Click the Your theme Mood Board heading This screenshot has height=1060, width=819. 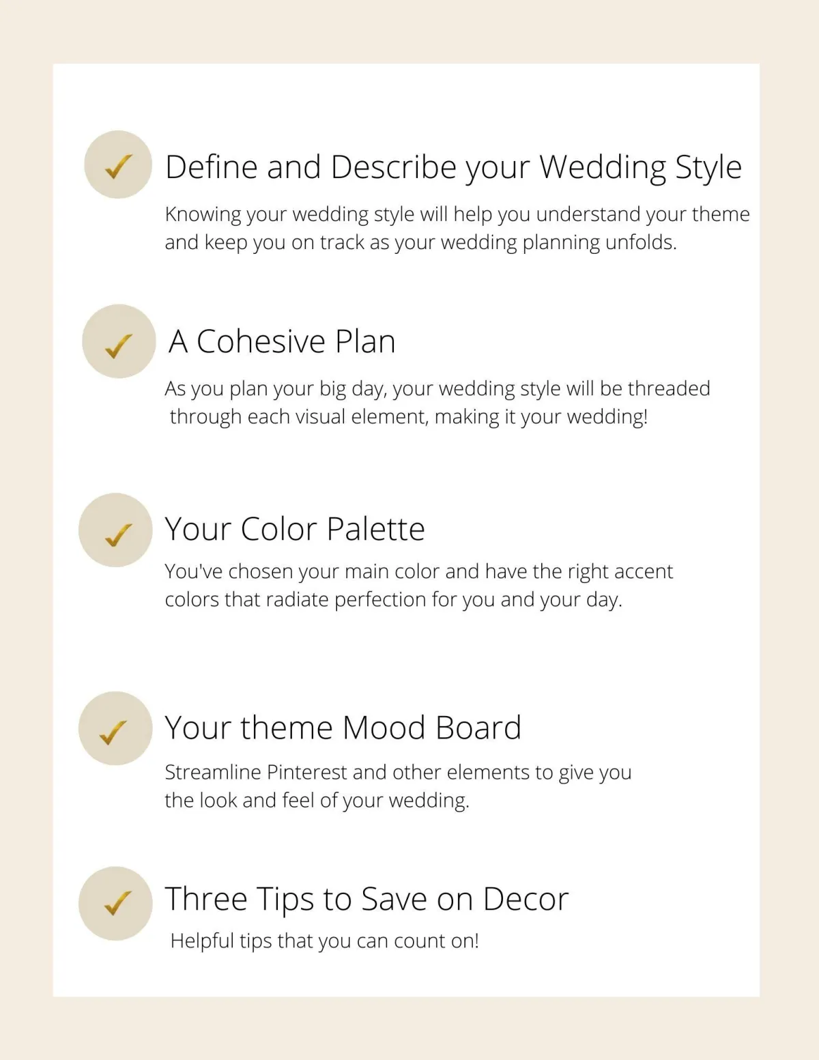point(343,728)
